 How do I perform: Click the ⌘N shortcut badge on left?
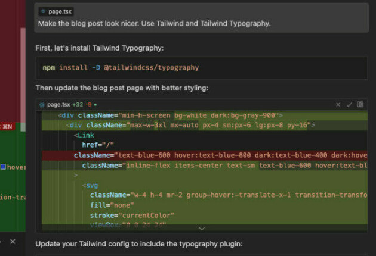pos(7,127)
